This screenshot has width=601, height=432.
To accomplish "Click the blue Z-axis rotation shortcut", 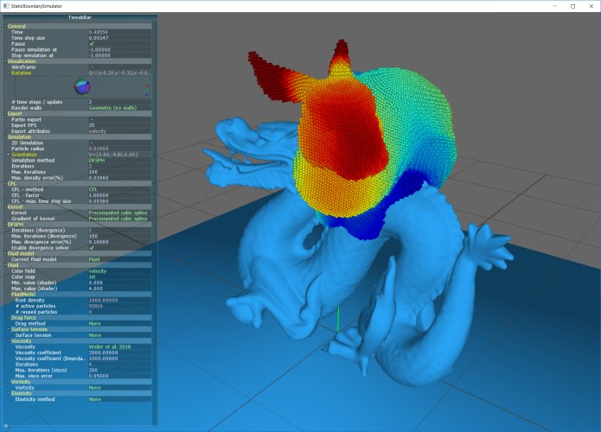I will click(147, 94).
